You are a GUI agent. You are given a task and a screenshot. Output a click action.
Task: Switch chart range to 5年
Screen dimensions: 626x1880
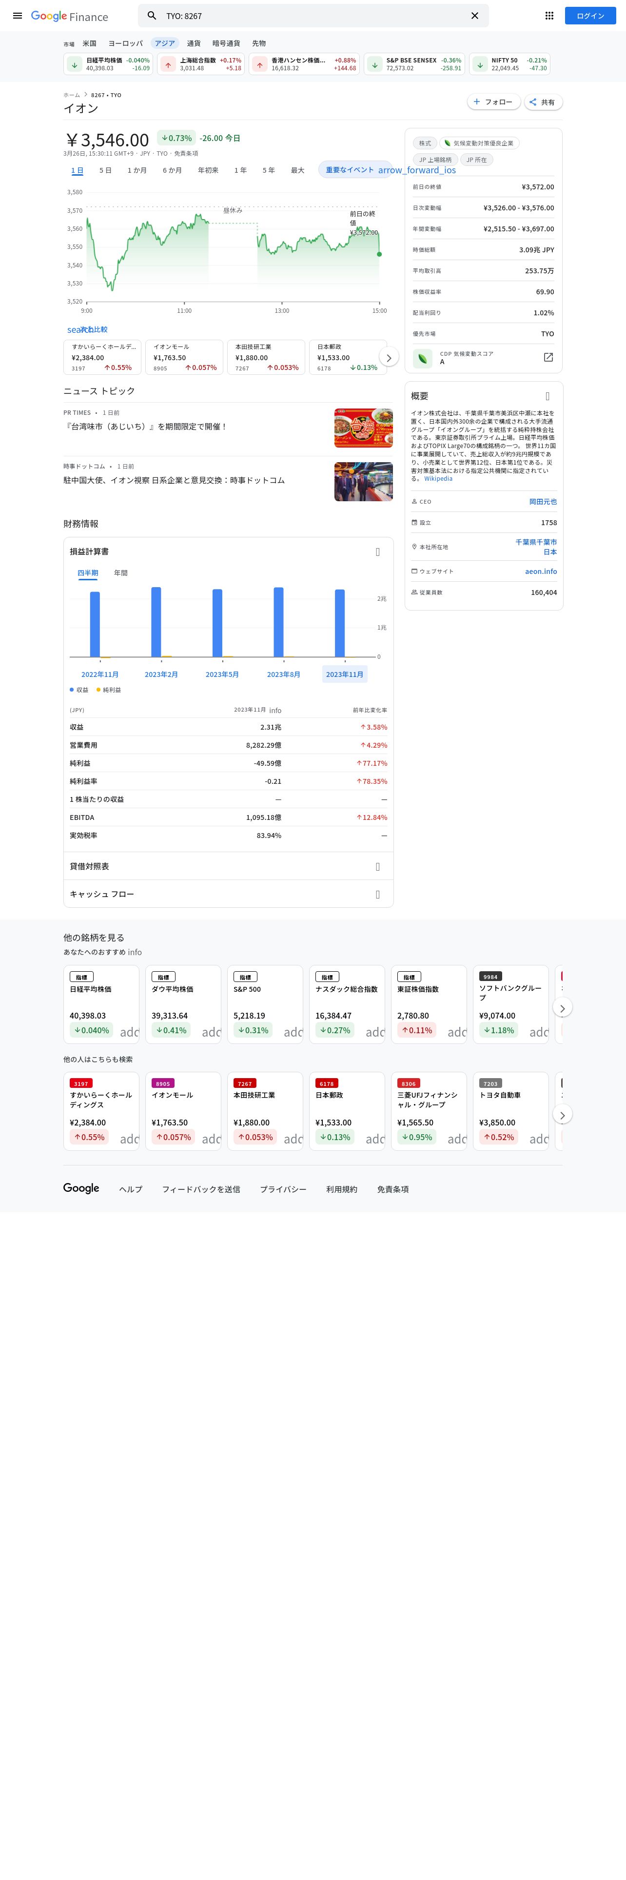269,170
